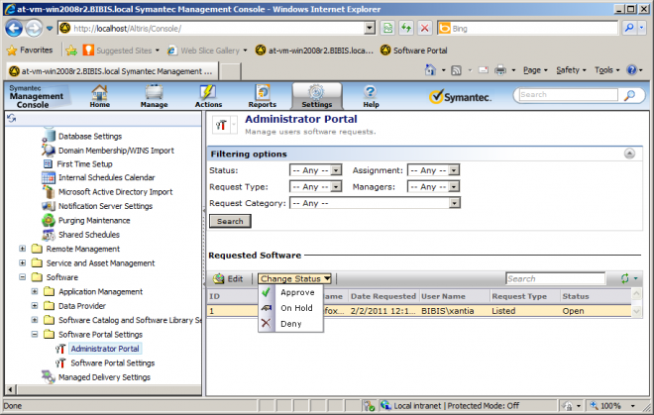This screenshot has width=654, height=415.
Task: Open the Settings tab in console
Action: click(317, 96)
